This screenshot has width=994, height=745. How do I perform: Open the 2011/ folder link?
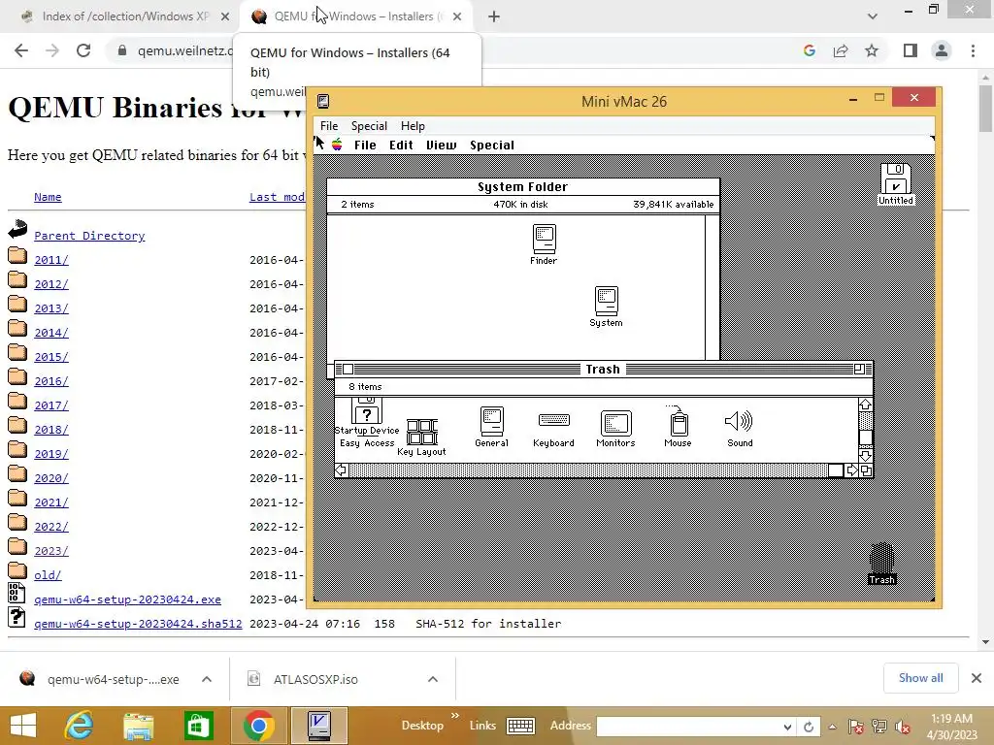[x=51, y=260]
